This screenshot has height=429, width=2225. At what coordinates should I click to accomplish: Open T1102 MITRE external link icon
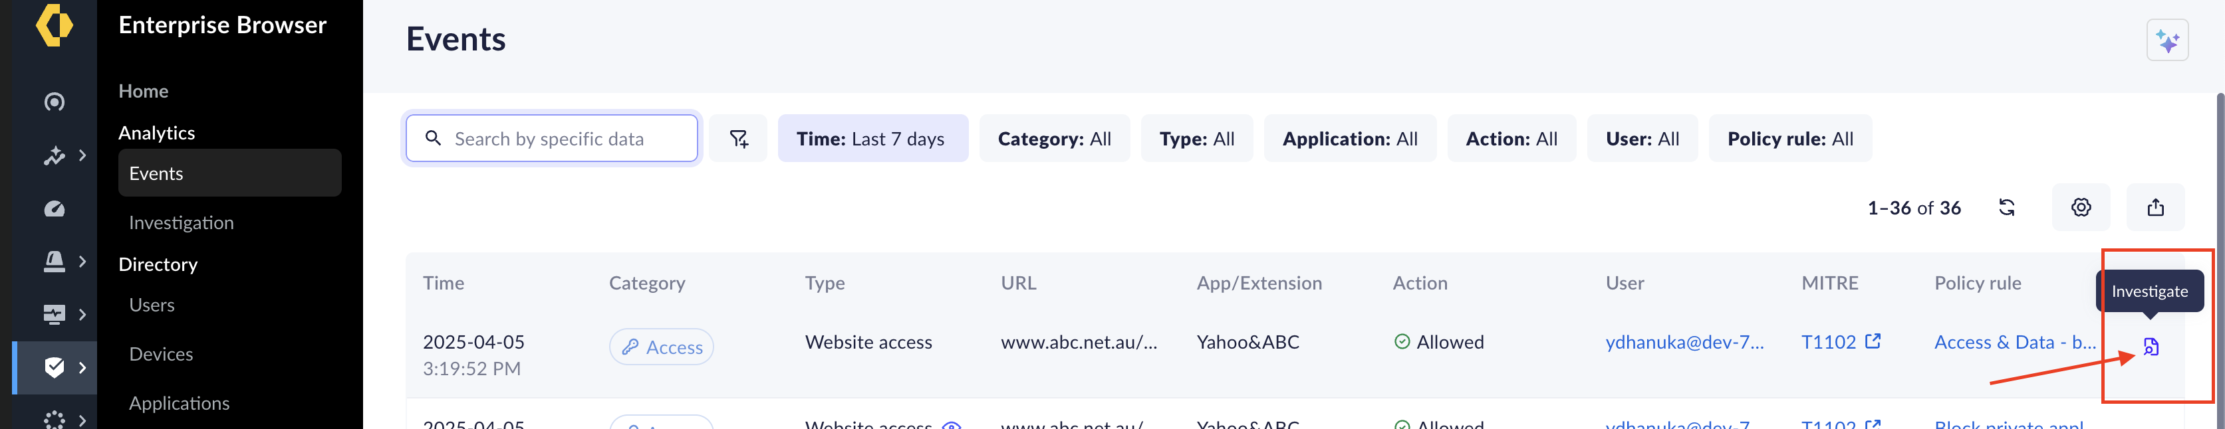pos(1873,342)
